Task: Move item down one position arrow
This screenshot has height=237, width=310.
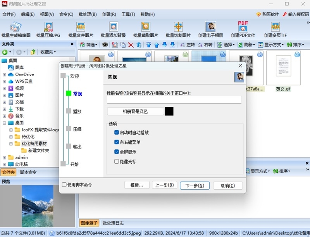Action: coord(164,45)
